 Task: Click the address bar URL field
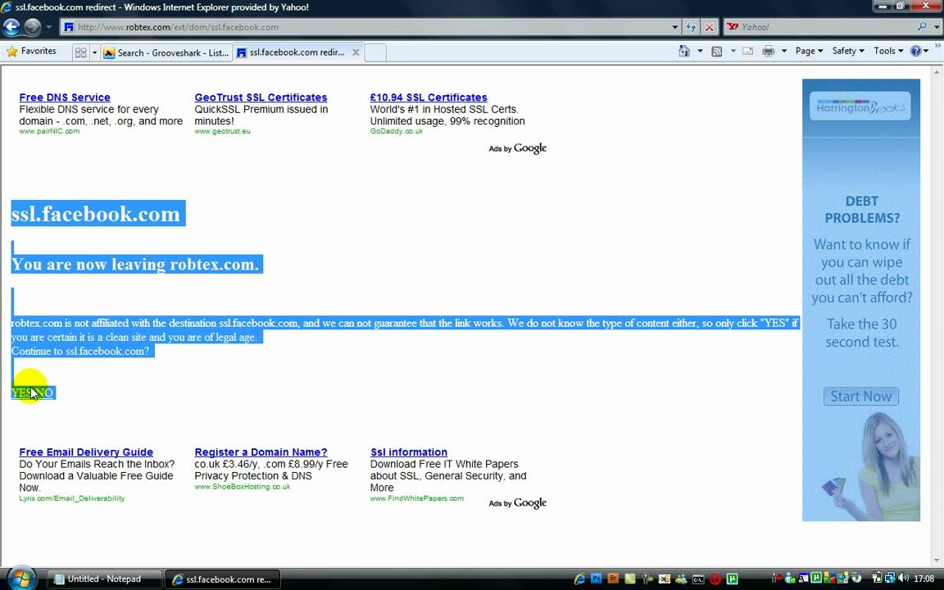tap(367, 27)
